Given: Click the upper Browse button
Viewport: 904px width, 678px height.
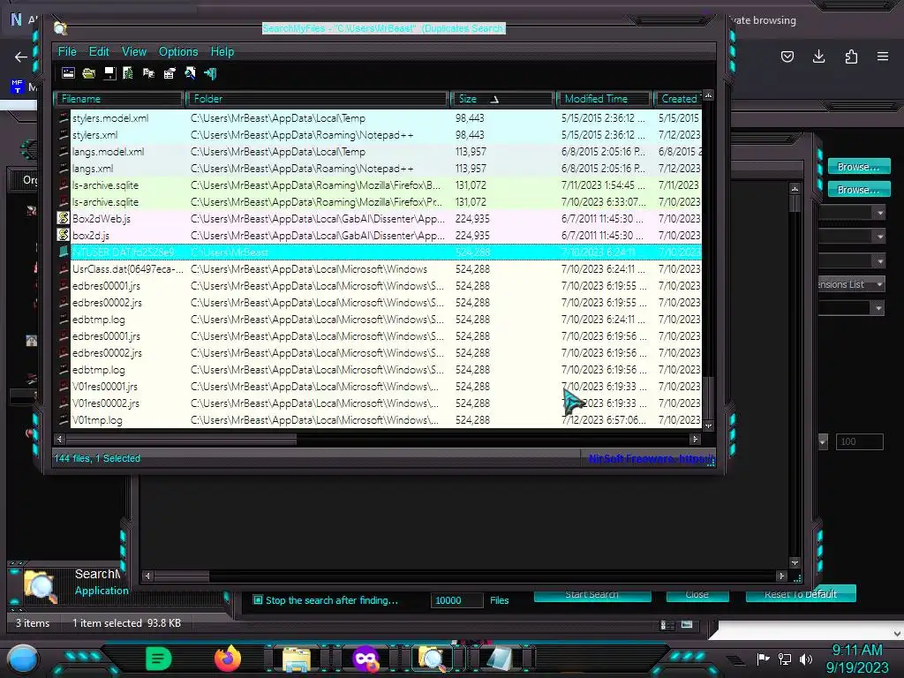Looking at the screenshot, I should [858, 167].
